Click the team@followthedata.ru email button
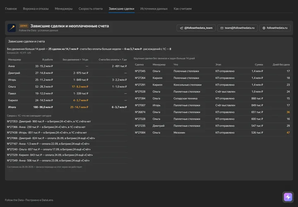 (x=238, y=28)
